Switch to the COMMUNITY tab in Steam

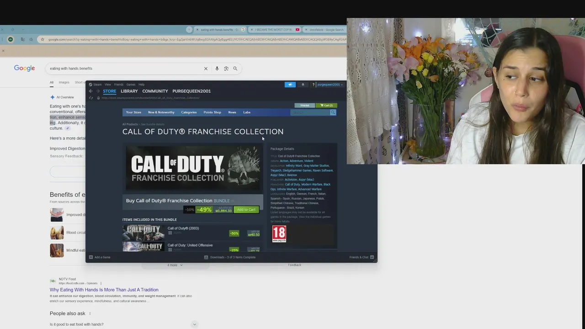[155, 91]
